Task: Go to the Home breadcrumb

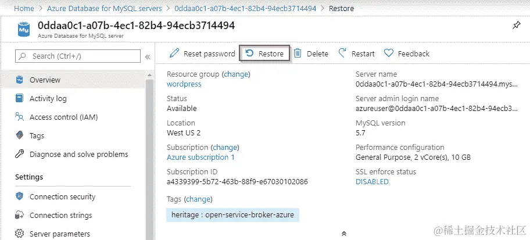Action: point(24,9)
